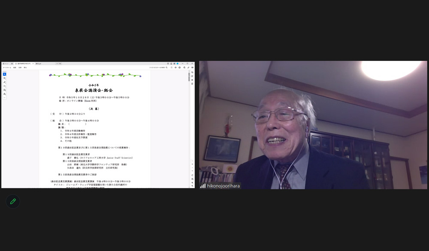Open the apps grid icon with blue dot
The width and height of the screenshot is (429, 251).
[174, 64]
